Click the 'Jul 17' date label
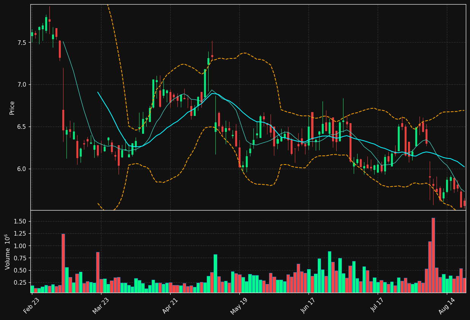 tap(377, 306)
